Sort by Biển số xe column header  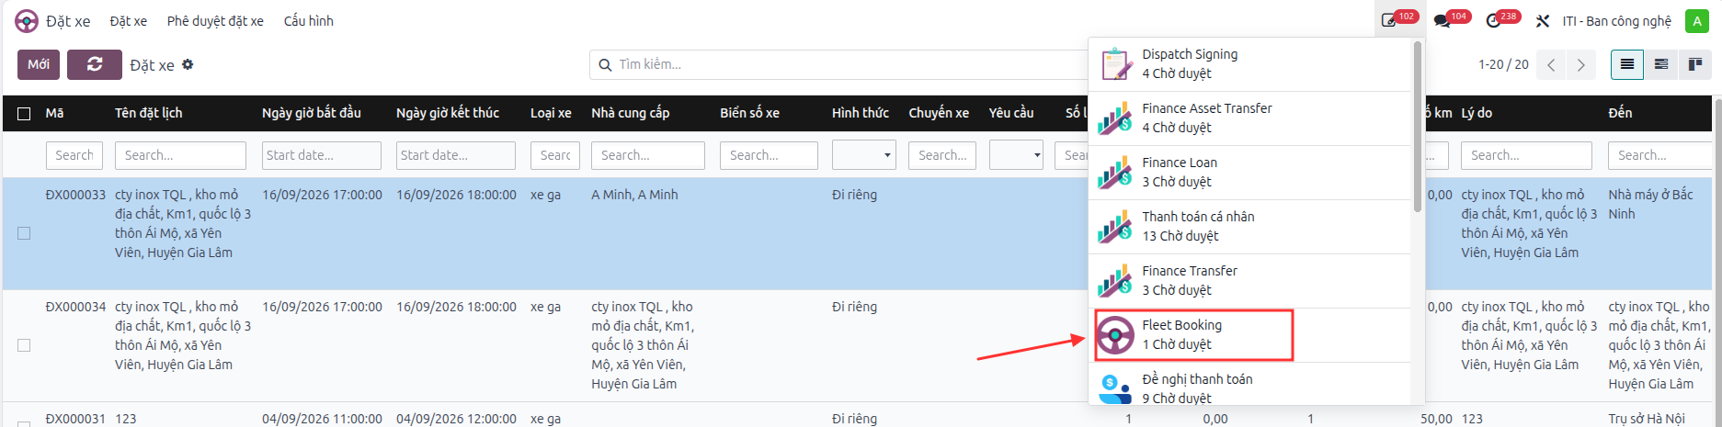tap(750, 113)
